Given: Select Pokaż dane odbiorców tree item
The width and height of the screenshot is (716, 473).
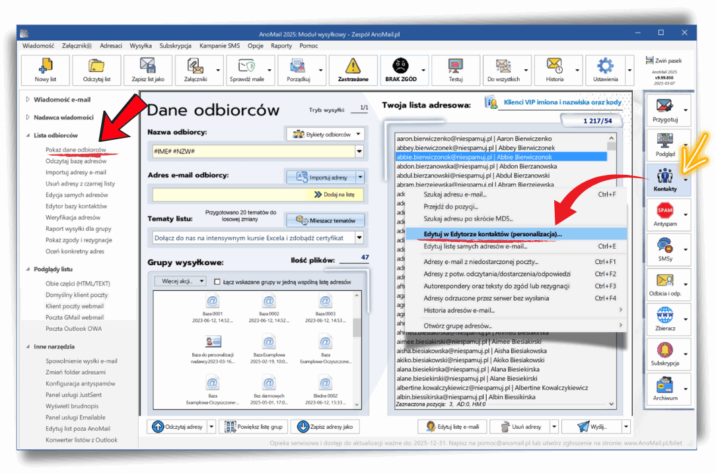Looking at the screenshot, I should pos(76,150).
